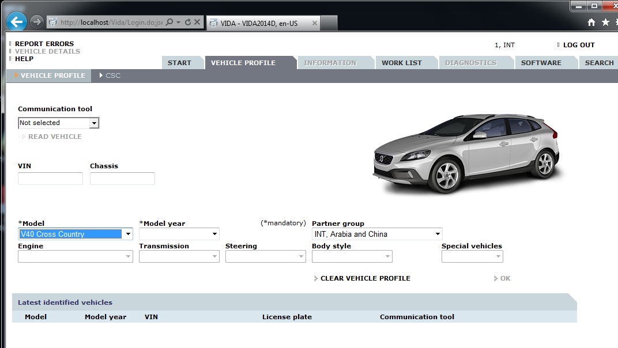This screenshot has width=618, height=348.
Task: Click the Latest identified vehicles heading
Action: 65,302
